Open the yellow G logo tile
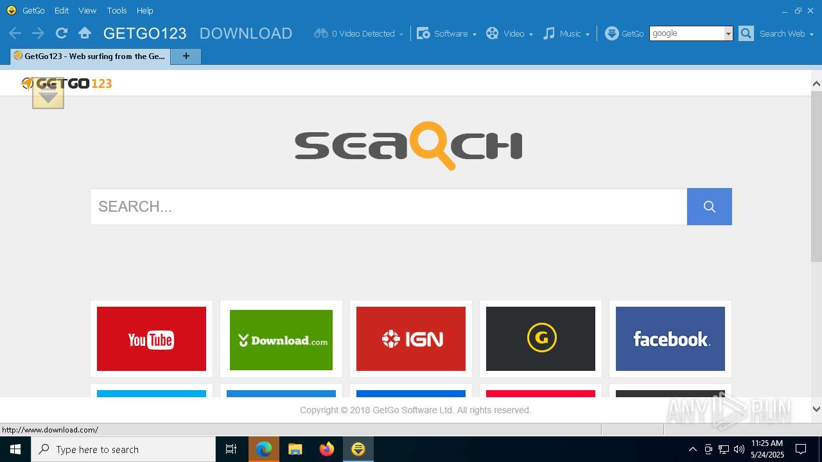 541,339
